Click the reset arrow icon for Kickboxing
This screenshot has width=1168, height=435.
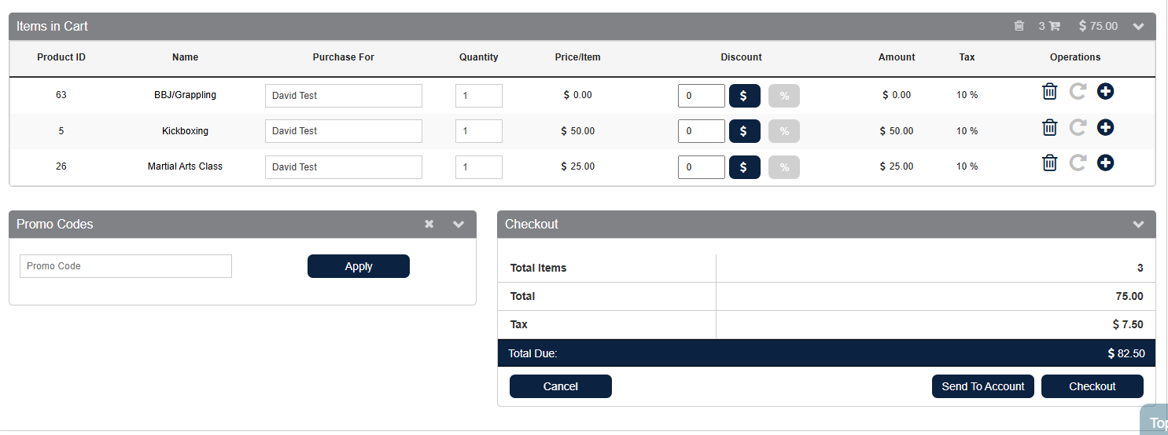(x=1078, y=127)
